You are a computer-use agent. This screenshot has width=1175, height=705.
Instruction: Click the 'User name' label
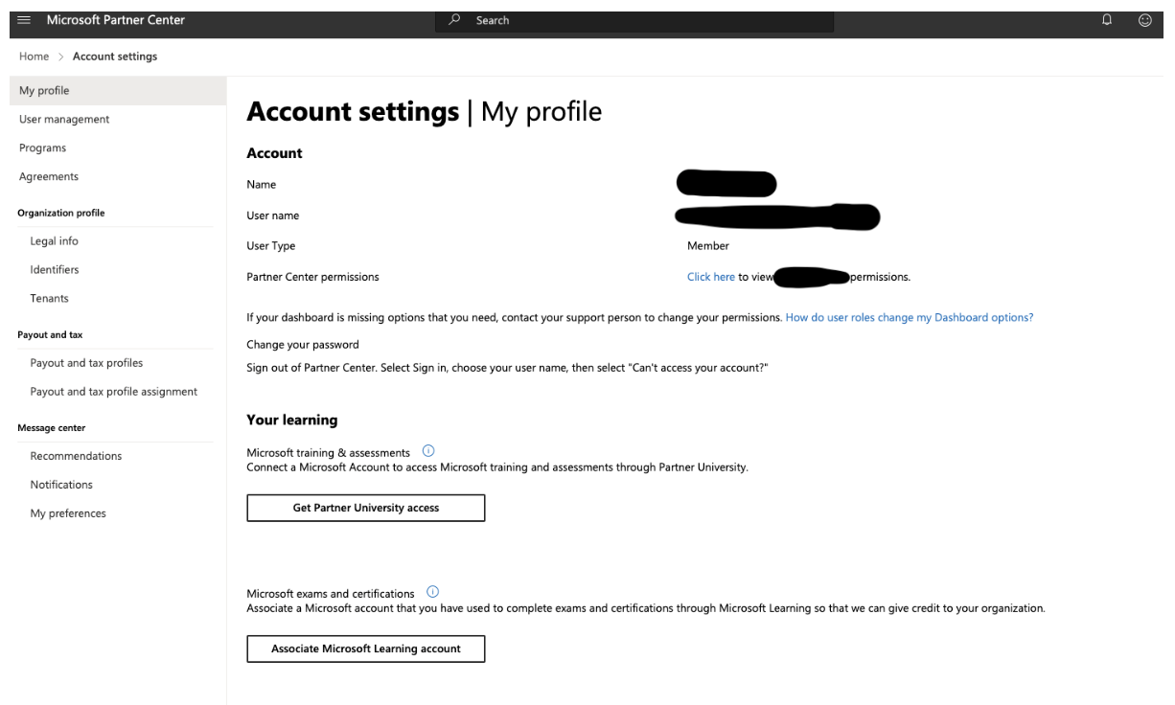point(273,216)
